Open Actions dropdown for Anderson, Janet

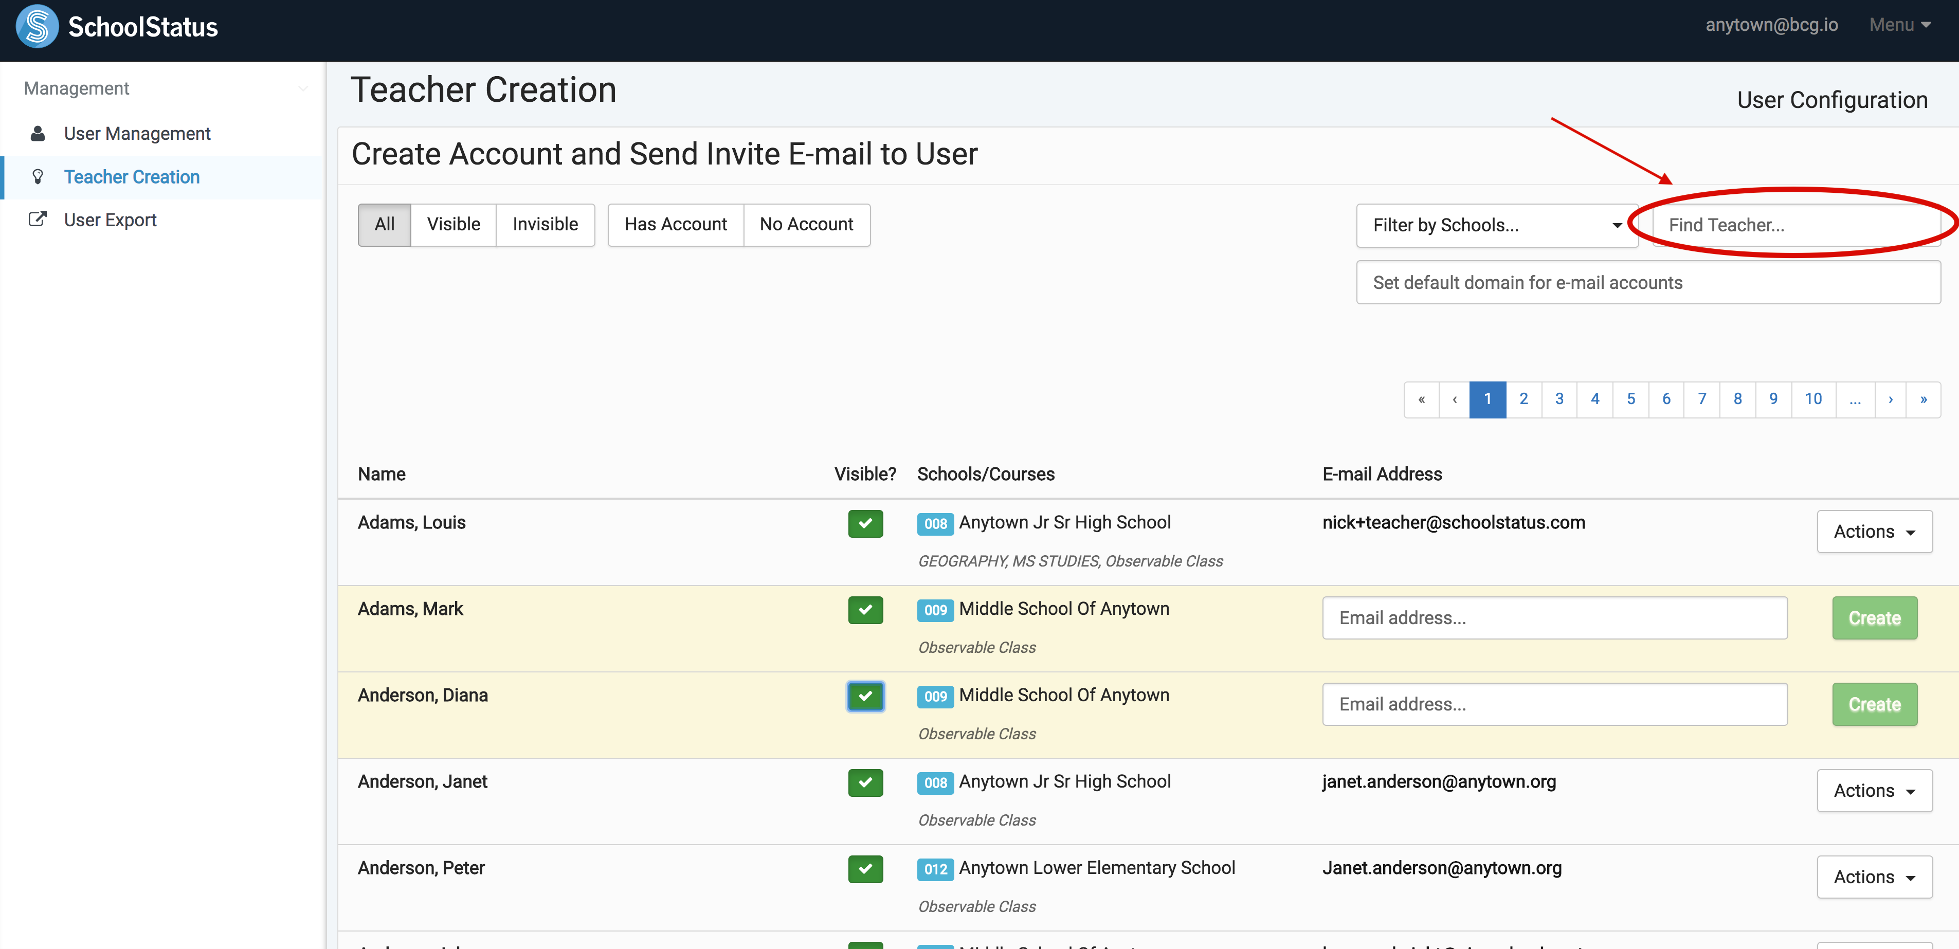tap(1875, 791)
